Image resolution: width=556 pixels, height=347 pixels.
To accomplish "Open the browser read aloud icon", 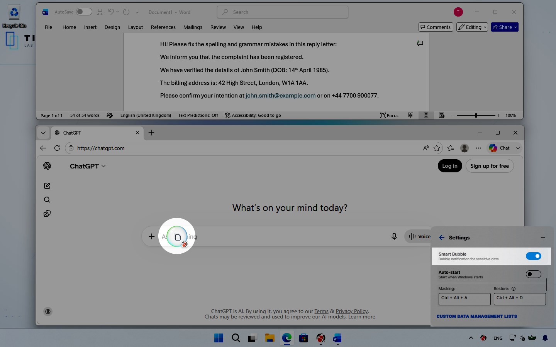I will tap(426, 148).
